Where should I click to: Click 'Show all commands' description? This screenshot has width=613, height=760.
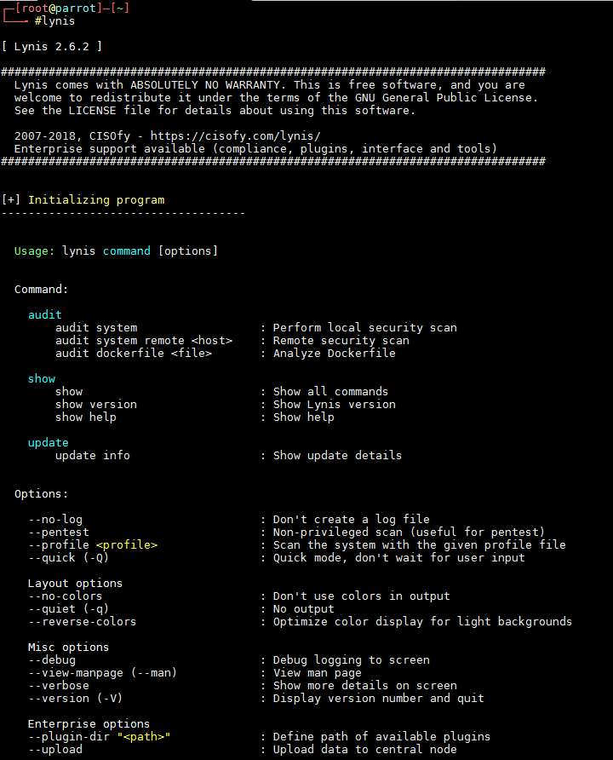330,392
